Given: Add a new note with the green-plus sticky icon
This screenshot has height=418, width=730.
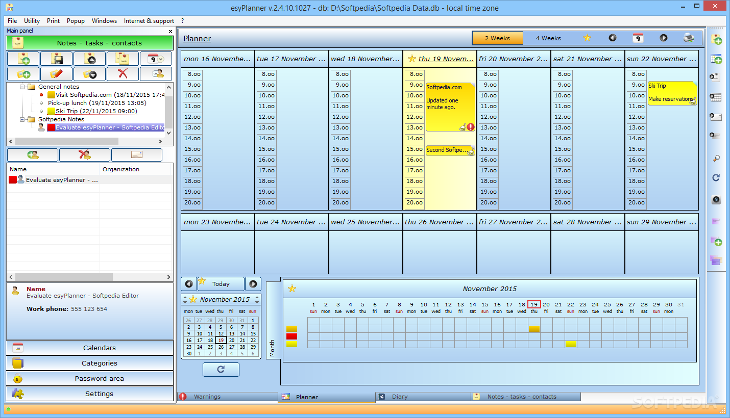Looking at the screenshot, I should point(23,59).
